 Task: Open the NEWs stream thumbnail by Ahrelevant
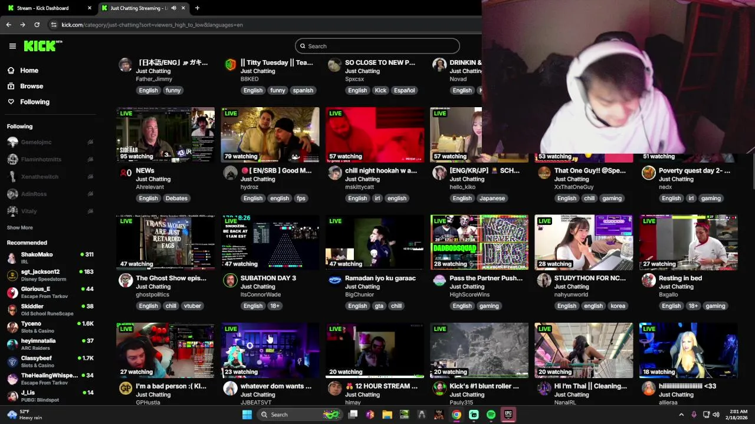coord(165,134)
